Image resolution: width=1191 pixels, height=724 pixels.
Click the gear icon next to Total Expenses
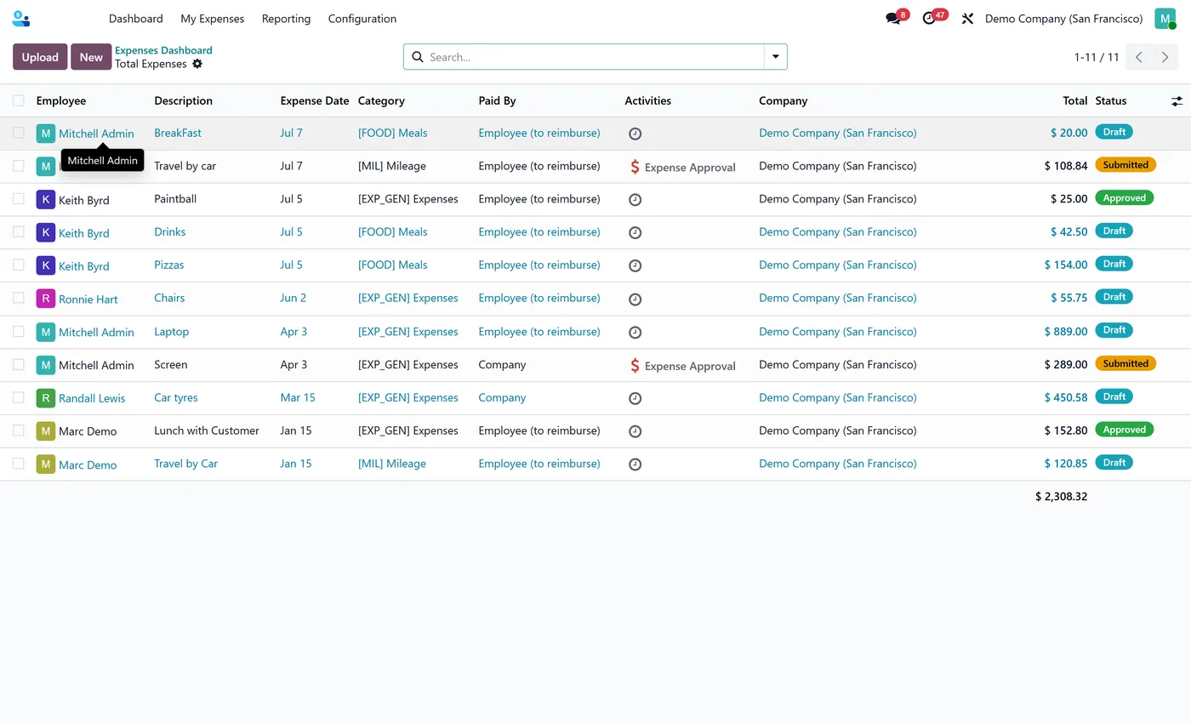197,64
